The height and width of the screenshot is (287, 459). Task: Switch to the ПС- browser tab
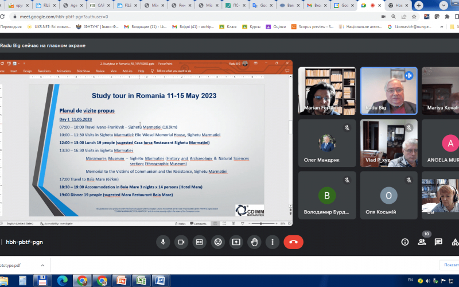[236, 5]
